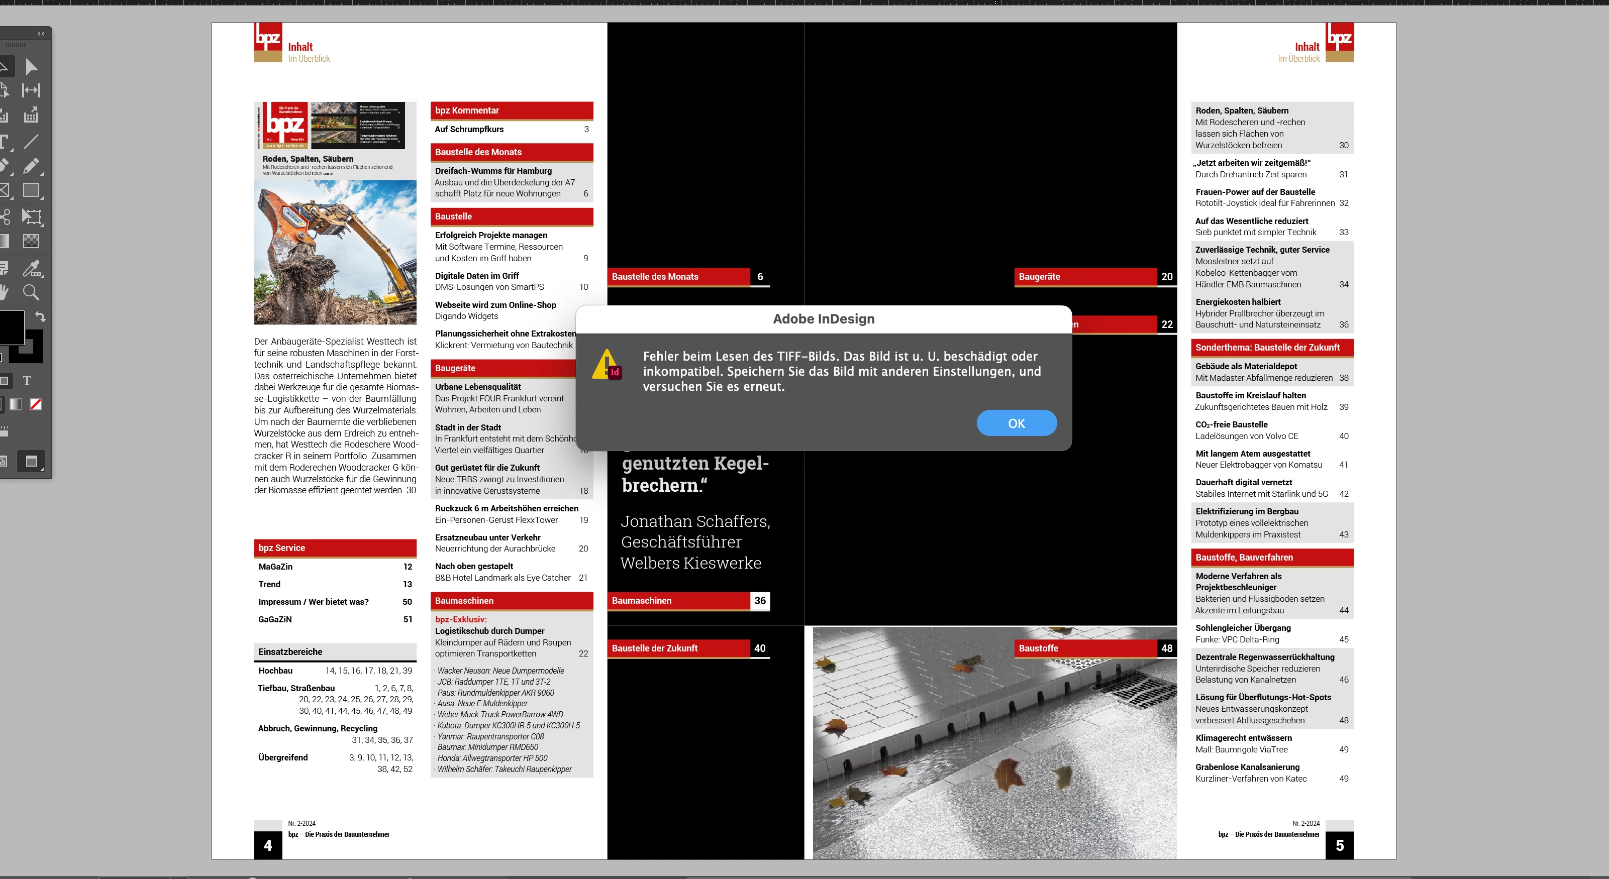The width and height of the screenshot is (1609, 879).
Task: Swap fill and stroke colors arrow
Action: pos(41,316)
